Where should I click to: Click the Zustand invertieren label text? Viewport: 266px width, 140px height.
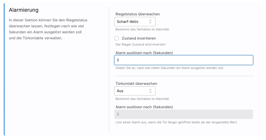point(139,38)
